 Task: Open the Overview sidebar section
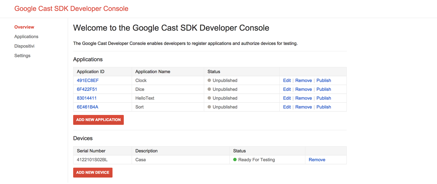(24, 27)
